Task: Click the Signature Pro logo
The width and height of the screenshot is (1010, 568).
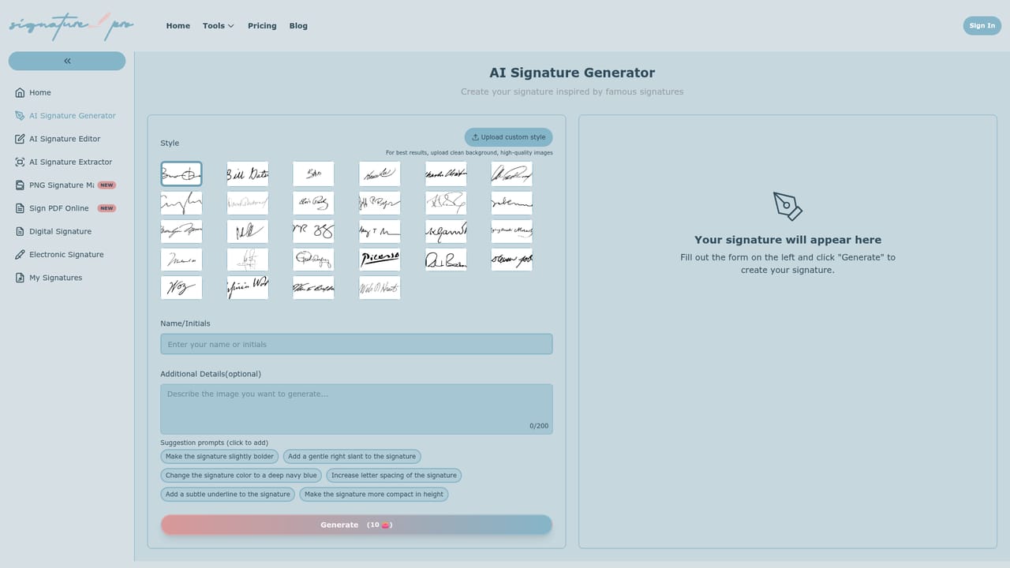Action: pos(71,25)
